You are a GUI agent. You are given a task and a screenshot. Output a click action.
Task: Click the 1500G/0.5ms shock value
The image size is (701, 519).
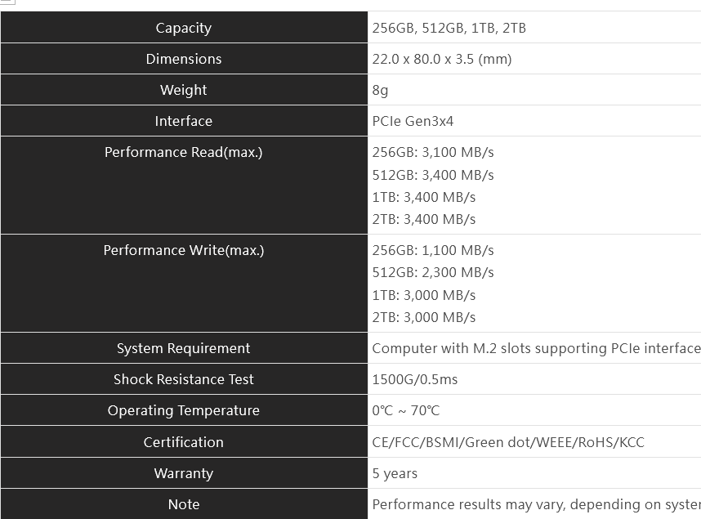tap(415, 379)
